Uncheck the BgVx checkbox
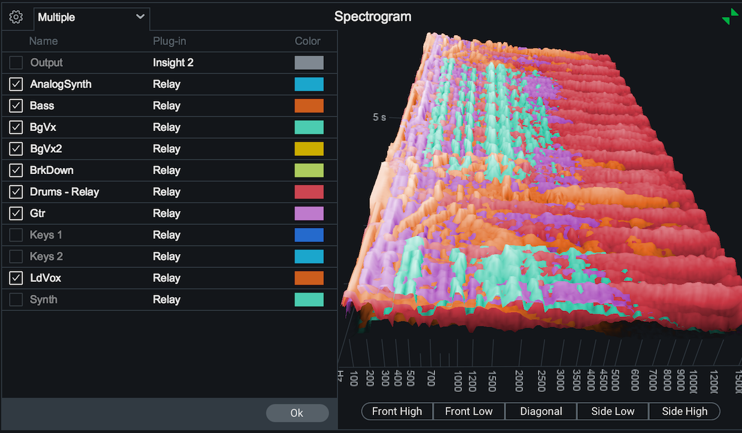 tap(16, 127)
